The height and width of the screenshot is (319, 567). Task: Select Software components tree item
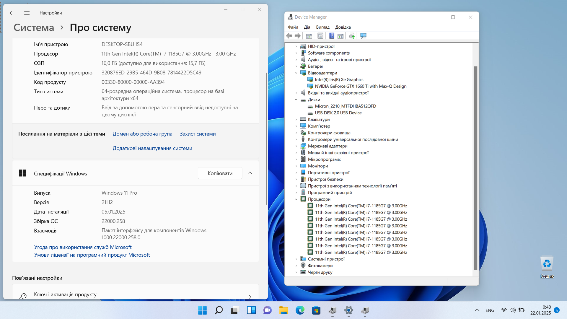pos(329,53)
